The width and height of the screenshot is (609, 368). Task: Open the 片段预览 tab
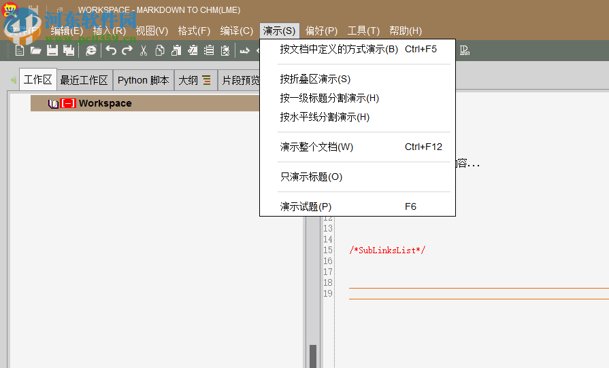pyautogui.click(x=240, y=80)
